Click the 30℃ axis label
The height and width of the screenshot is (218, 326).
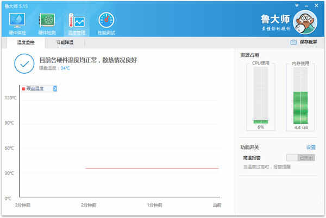click(9, 173)
